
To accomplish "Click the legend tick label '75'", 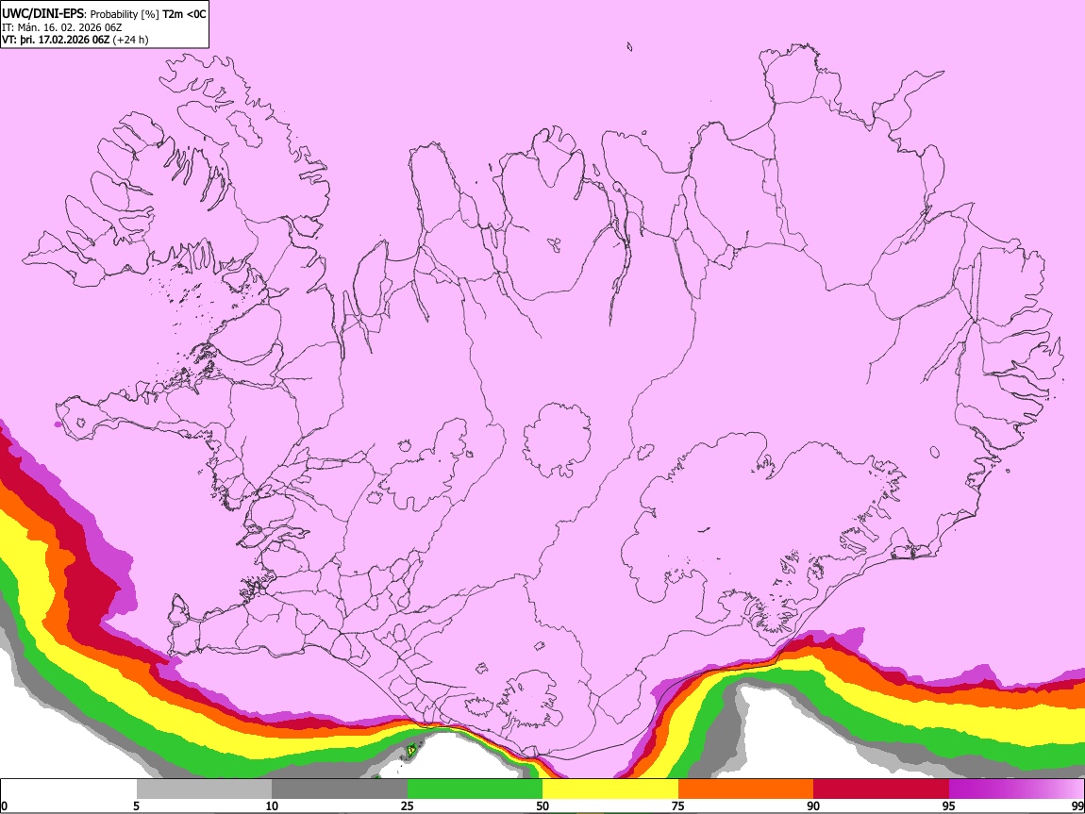I will [678, 806].
